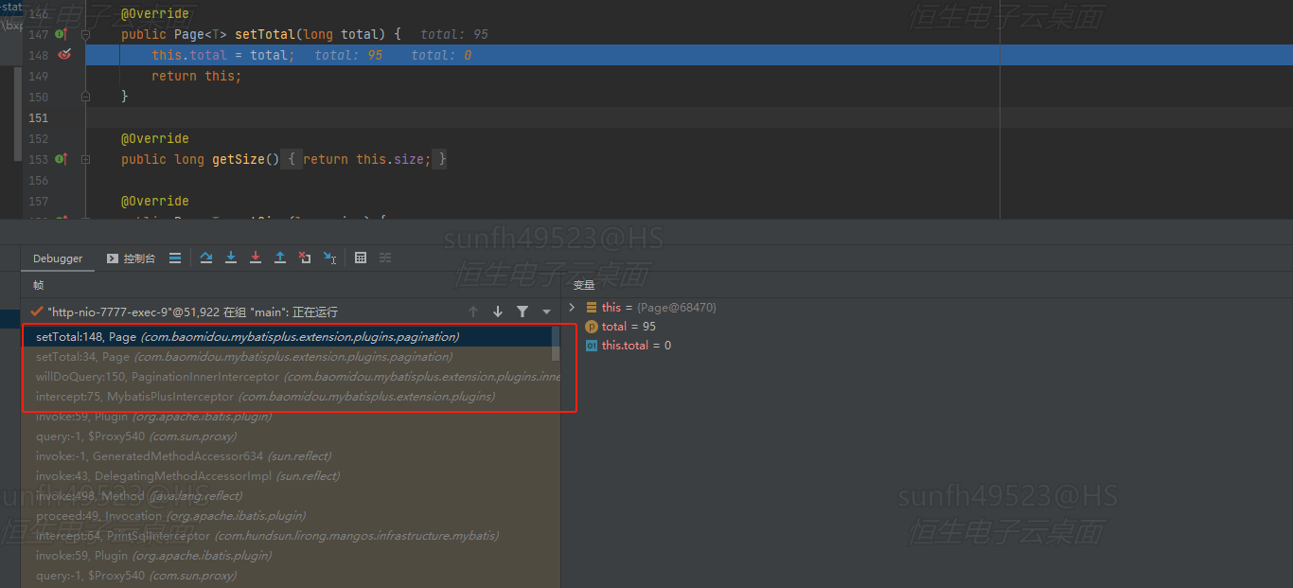Select the intercept:64 PrintSqlInterceptor frame
Image resolution: width=1293 pixels, height=588 pixels.
pos(292,536)
